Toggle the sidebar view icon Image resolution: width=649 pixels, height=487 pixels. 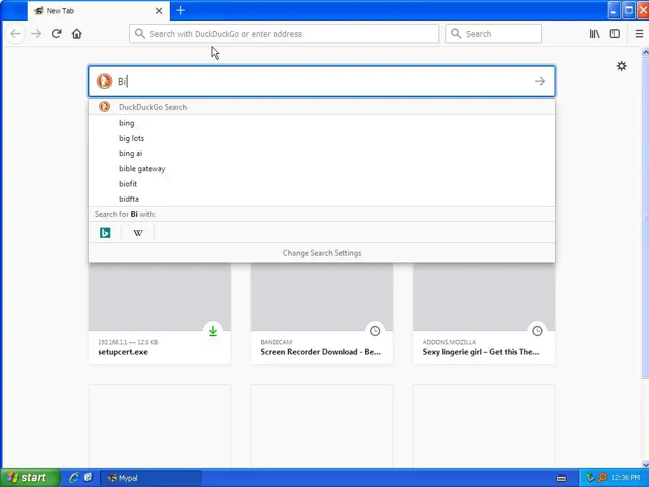615,34
